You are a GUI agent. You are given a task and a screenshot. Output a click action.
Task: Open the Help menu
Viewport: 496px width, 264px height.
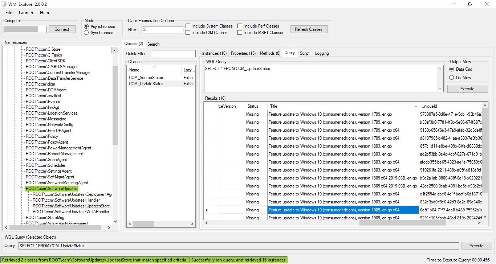[44, 12]
